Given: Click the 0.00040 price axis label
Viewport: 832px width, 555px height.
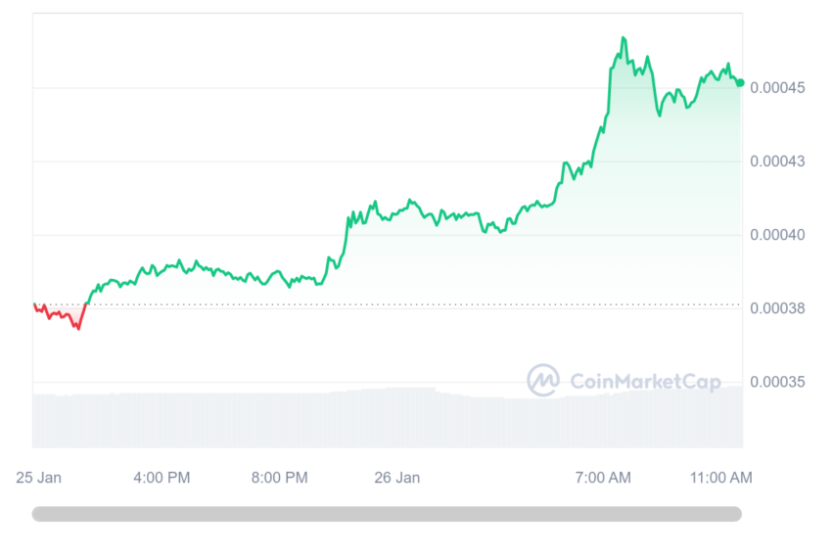Looking at the screenshot, I should coord(777,235).
